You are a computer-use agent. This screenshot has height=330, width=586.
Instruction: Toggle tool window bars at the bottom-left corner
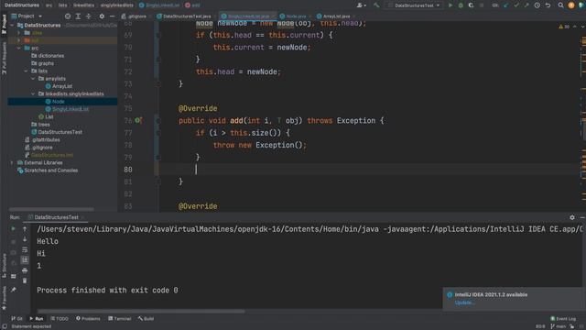(x=5, y=326)
